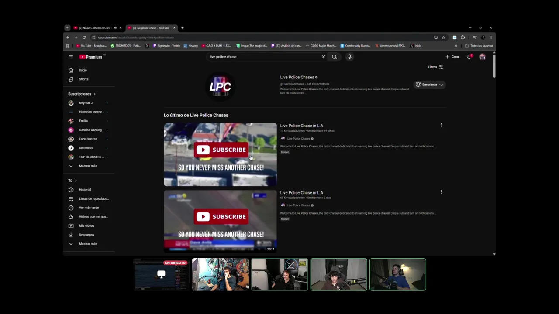559x314 pixels.
Task: Open Listas de reproducción in sidebar
Action: (x=89, y=198)
